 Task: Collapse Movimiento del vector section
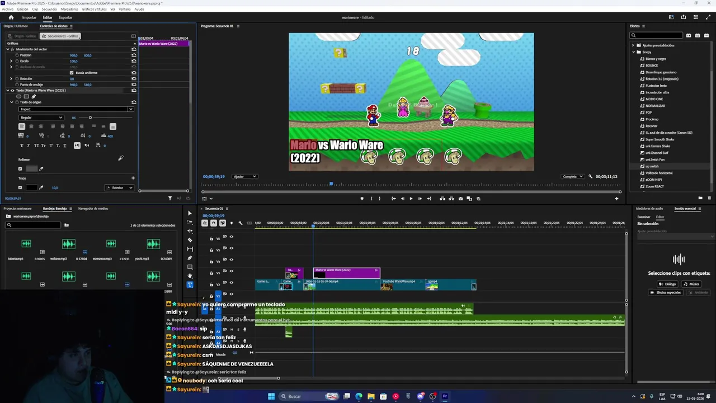(8, 49)
